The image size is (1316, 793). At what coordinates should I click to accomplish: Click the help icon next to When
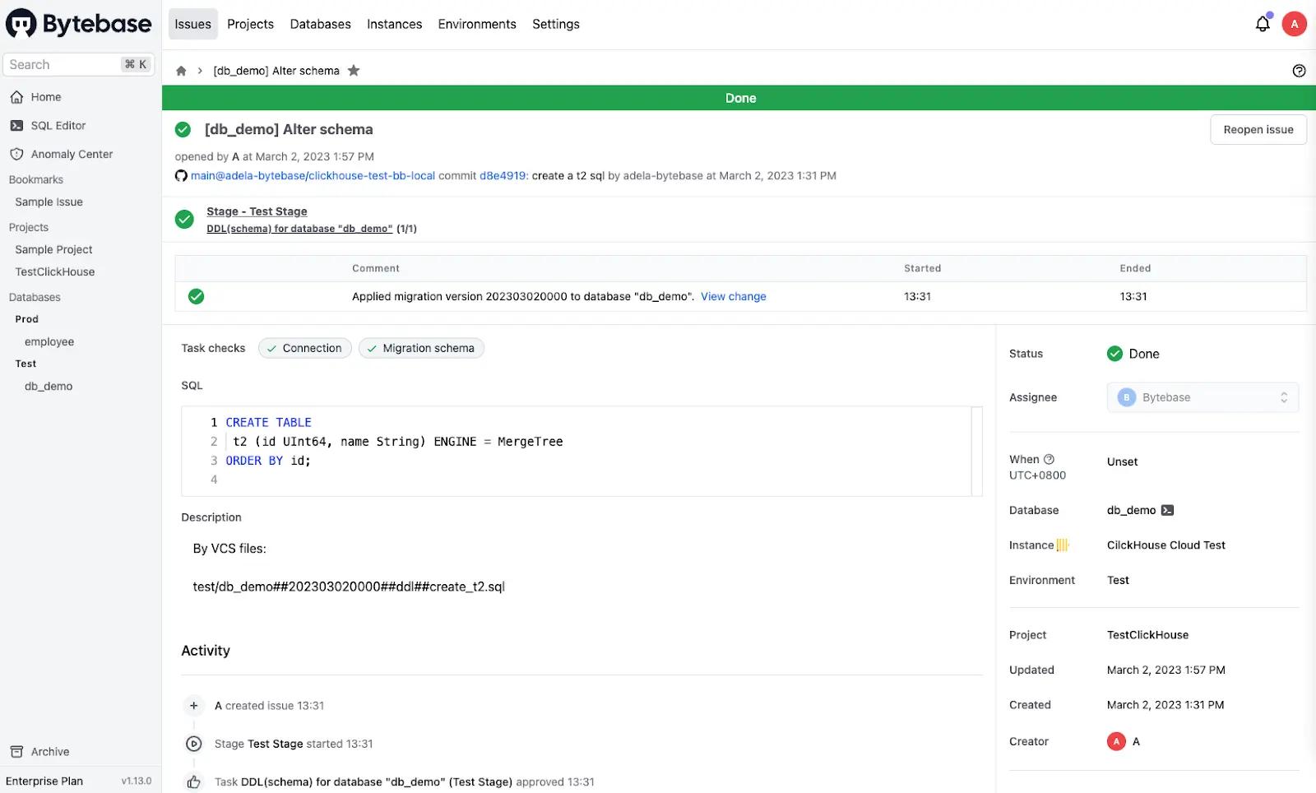pos(1049,460)
